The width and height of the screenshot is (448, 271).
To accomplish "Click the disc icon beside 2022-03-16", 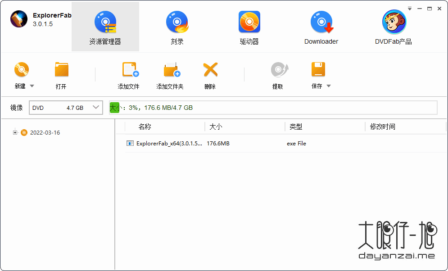I will click(x=24, y=132).
